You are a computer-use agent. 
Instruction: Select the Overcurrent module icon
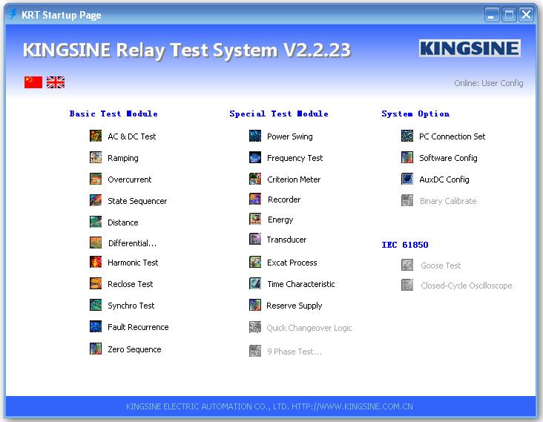tap(96, 179)
